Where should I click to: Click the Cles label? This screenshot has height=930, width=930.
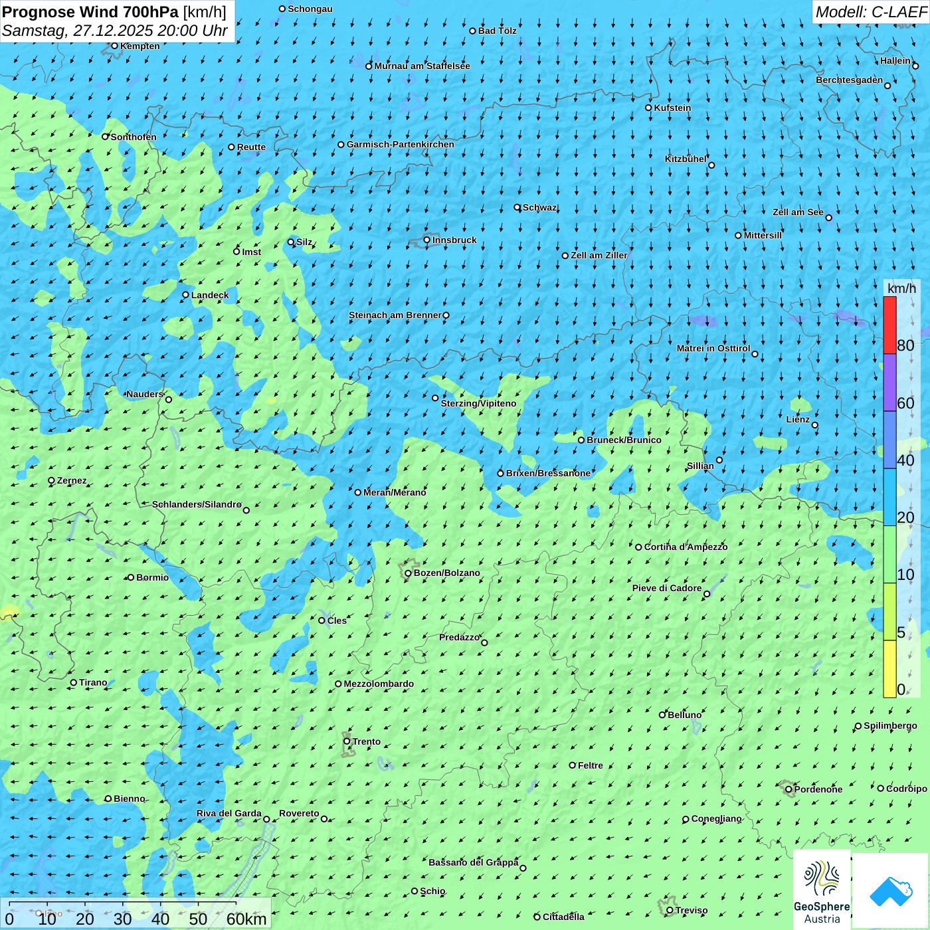337,620
